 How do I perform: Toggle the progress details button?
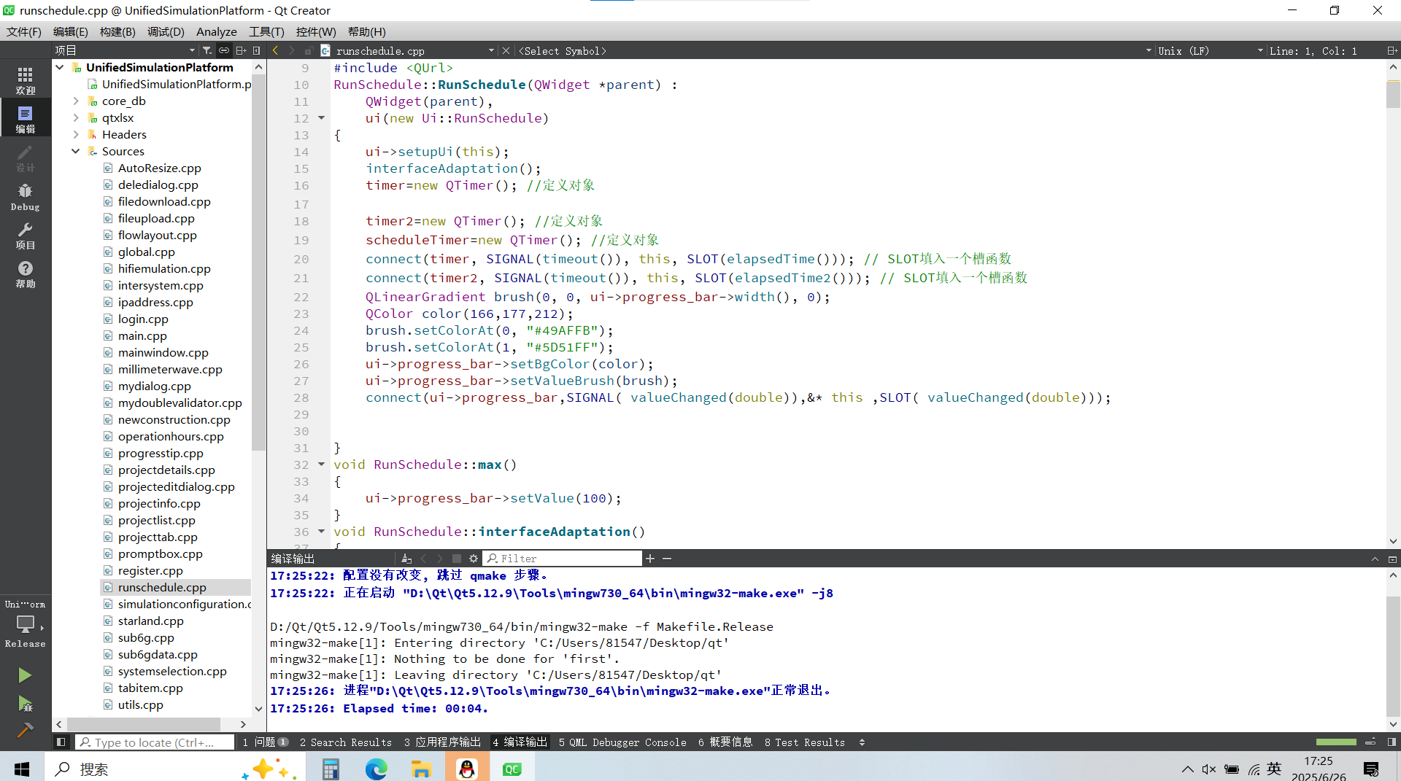click(1370, 742)
